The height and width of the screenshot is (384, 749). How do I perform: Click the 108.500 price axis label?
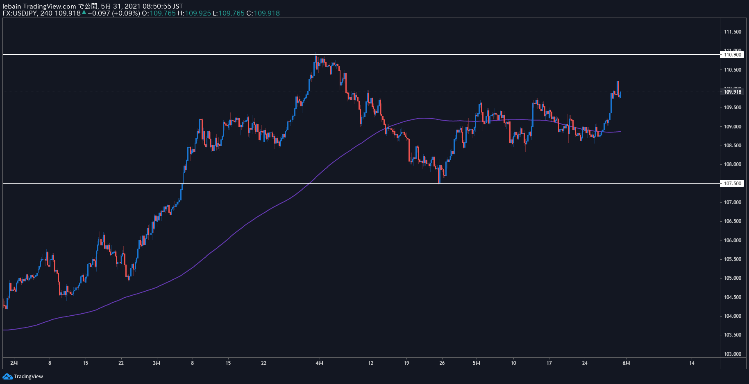pyautogui.click(x=732, y=146)
